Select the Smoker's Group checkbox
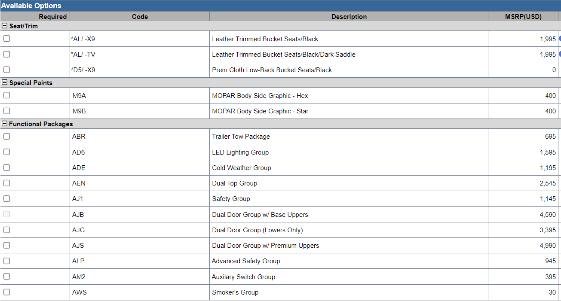 6,292
